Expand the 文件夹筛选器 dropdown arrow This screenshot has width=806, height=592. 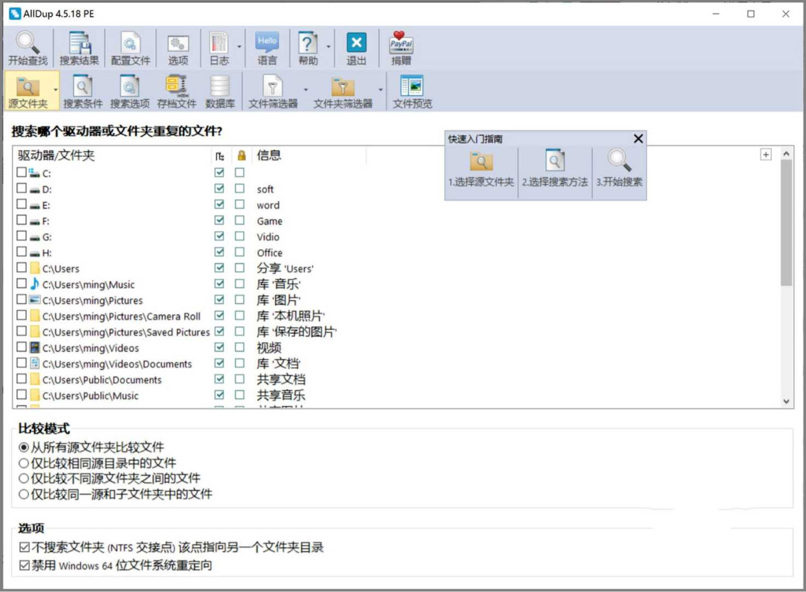click(x=380, y=90)
